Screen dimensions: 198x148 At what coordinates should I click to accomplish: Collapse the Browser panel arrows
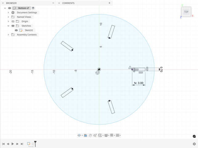pyautogui.click(x=3, y=3)
